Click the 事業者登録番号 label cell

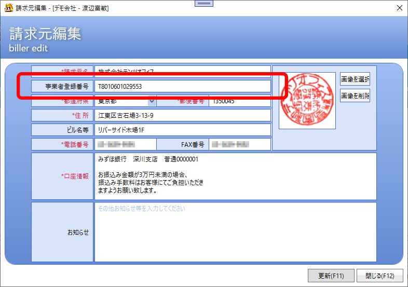[x=62, y=86]
